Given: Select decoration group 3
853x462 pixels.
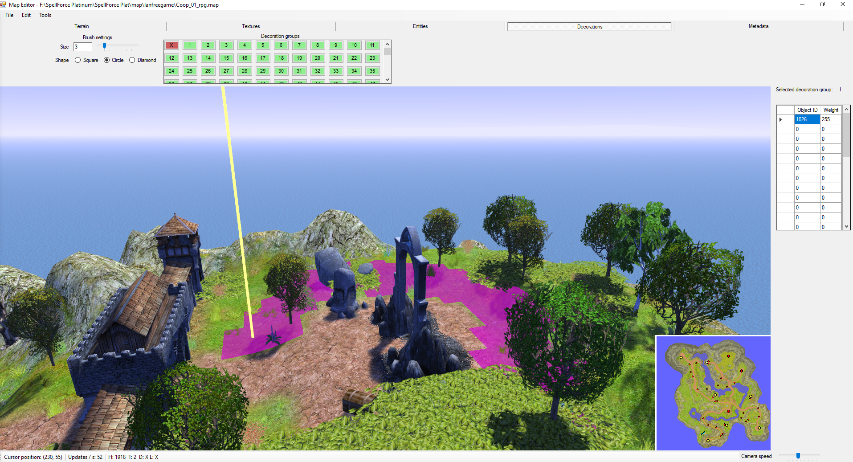Looking at the screenshot, I should pyautogui.click(x=226, y=45).
